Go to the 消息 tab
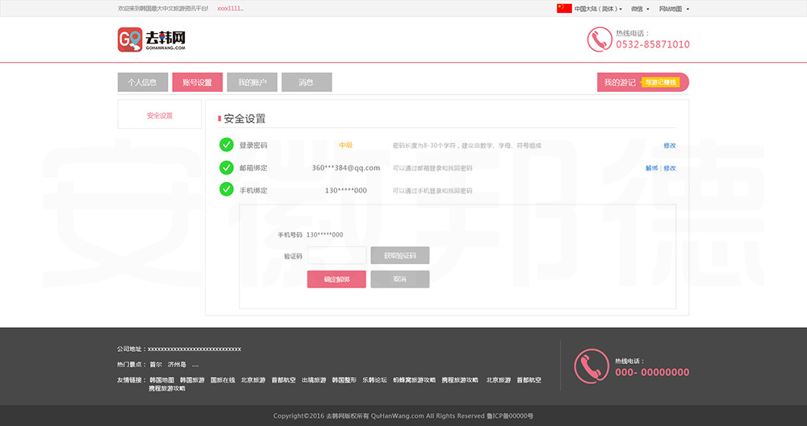 pos(306,82)
